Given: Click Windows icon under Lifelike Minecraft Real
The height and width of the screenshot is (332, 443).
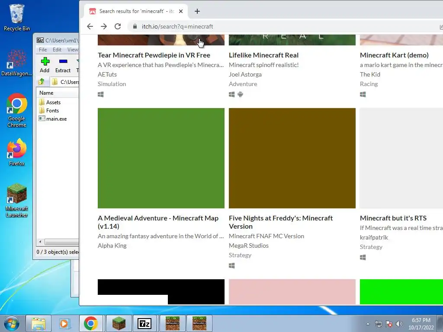Looking at the screenshot, I should (232, 94).
